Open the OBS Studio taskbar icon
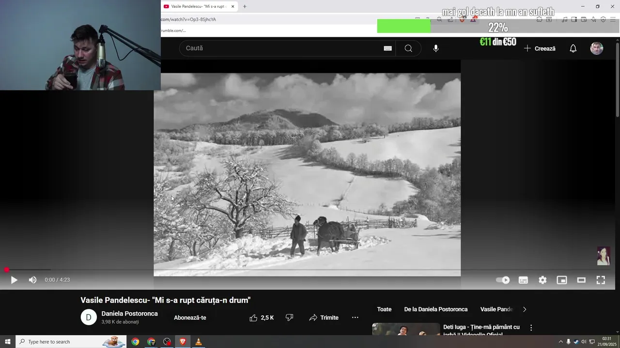The width and height of the screenshot is (620, 348). point(167,342)
